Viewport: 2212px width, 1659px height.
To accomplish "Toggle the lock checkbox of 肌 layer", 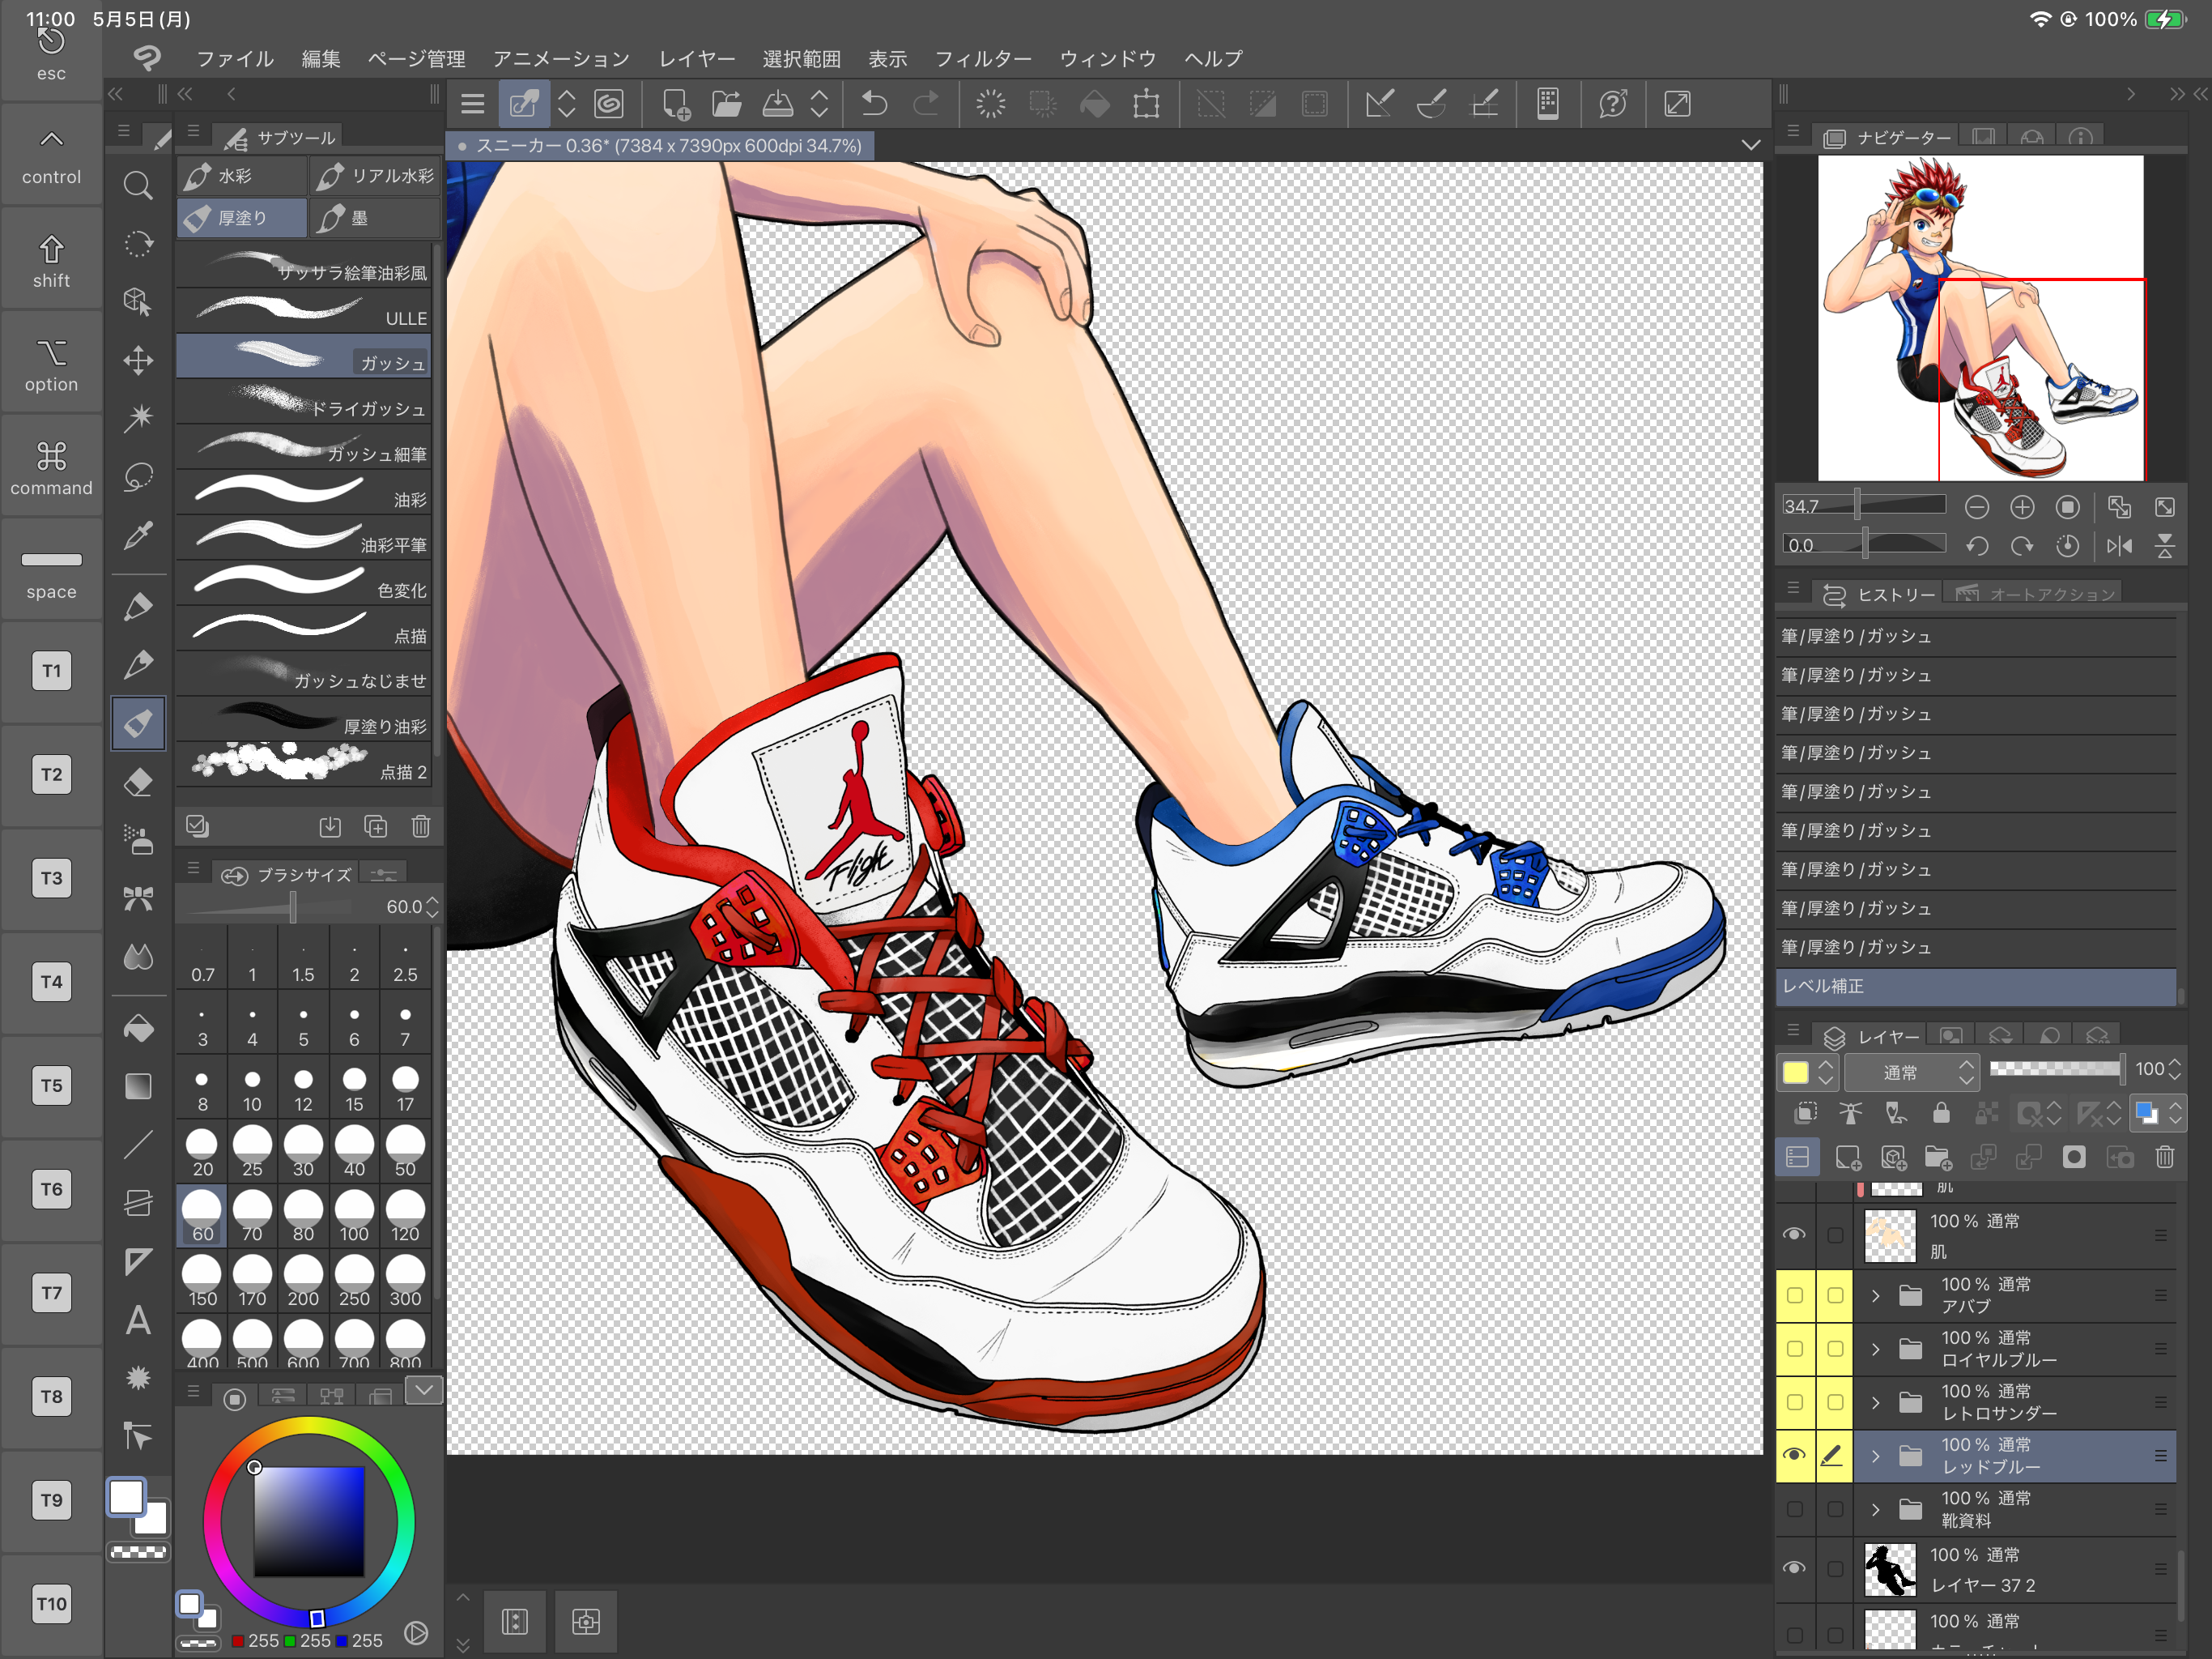I will coord(1835,1235).
